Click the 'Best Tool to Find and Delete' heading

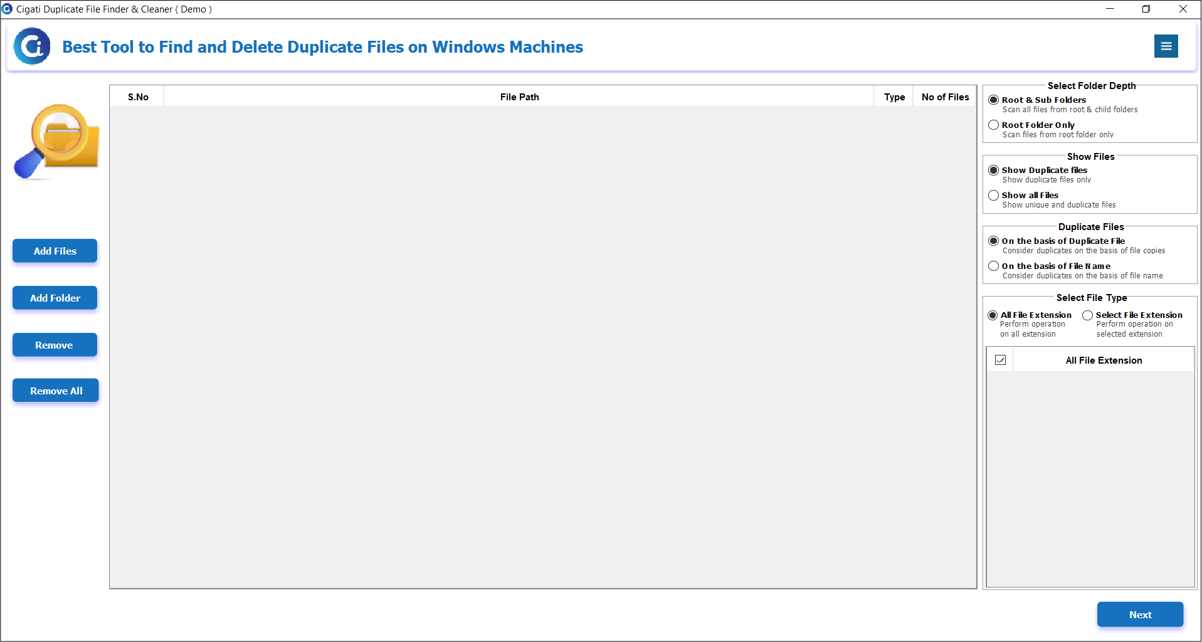[x=323, y=47]
